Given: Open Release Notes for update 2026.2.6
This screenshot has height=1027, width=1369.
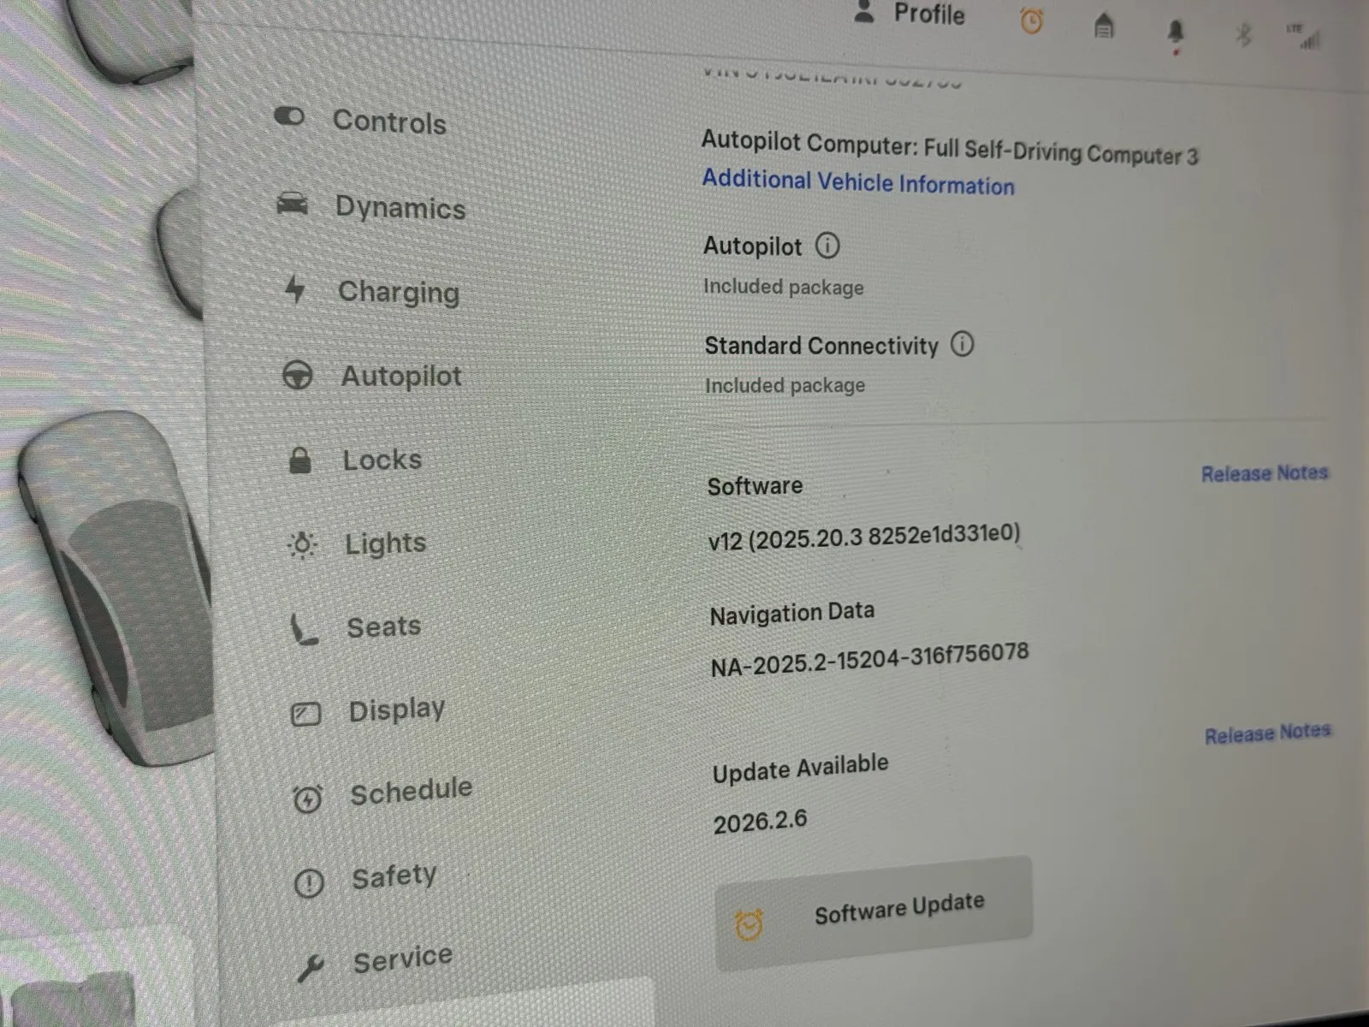Looking at the screenshot, I should (x=1267, y=733).
